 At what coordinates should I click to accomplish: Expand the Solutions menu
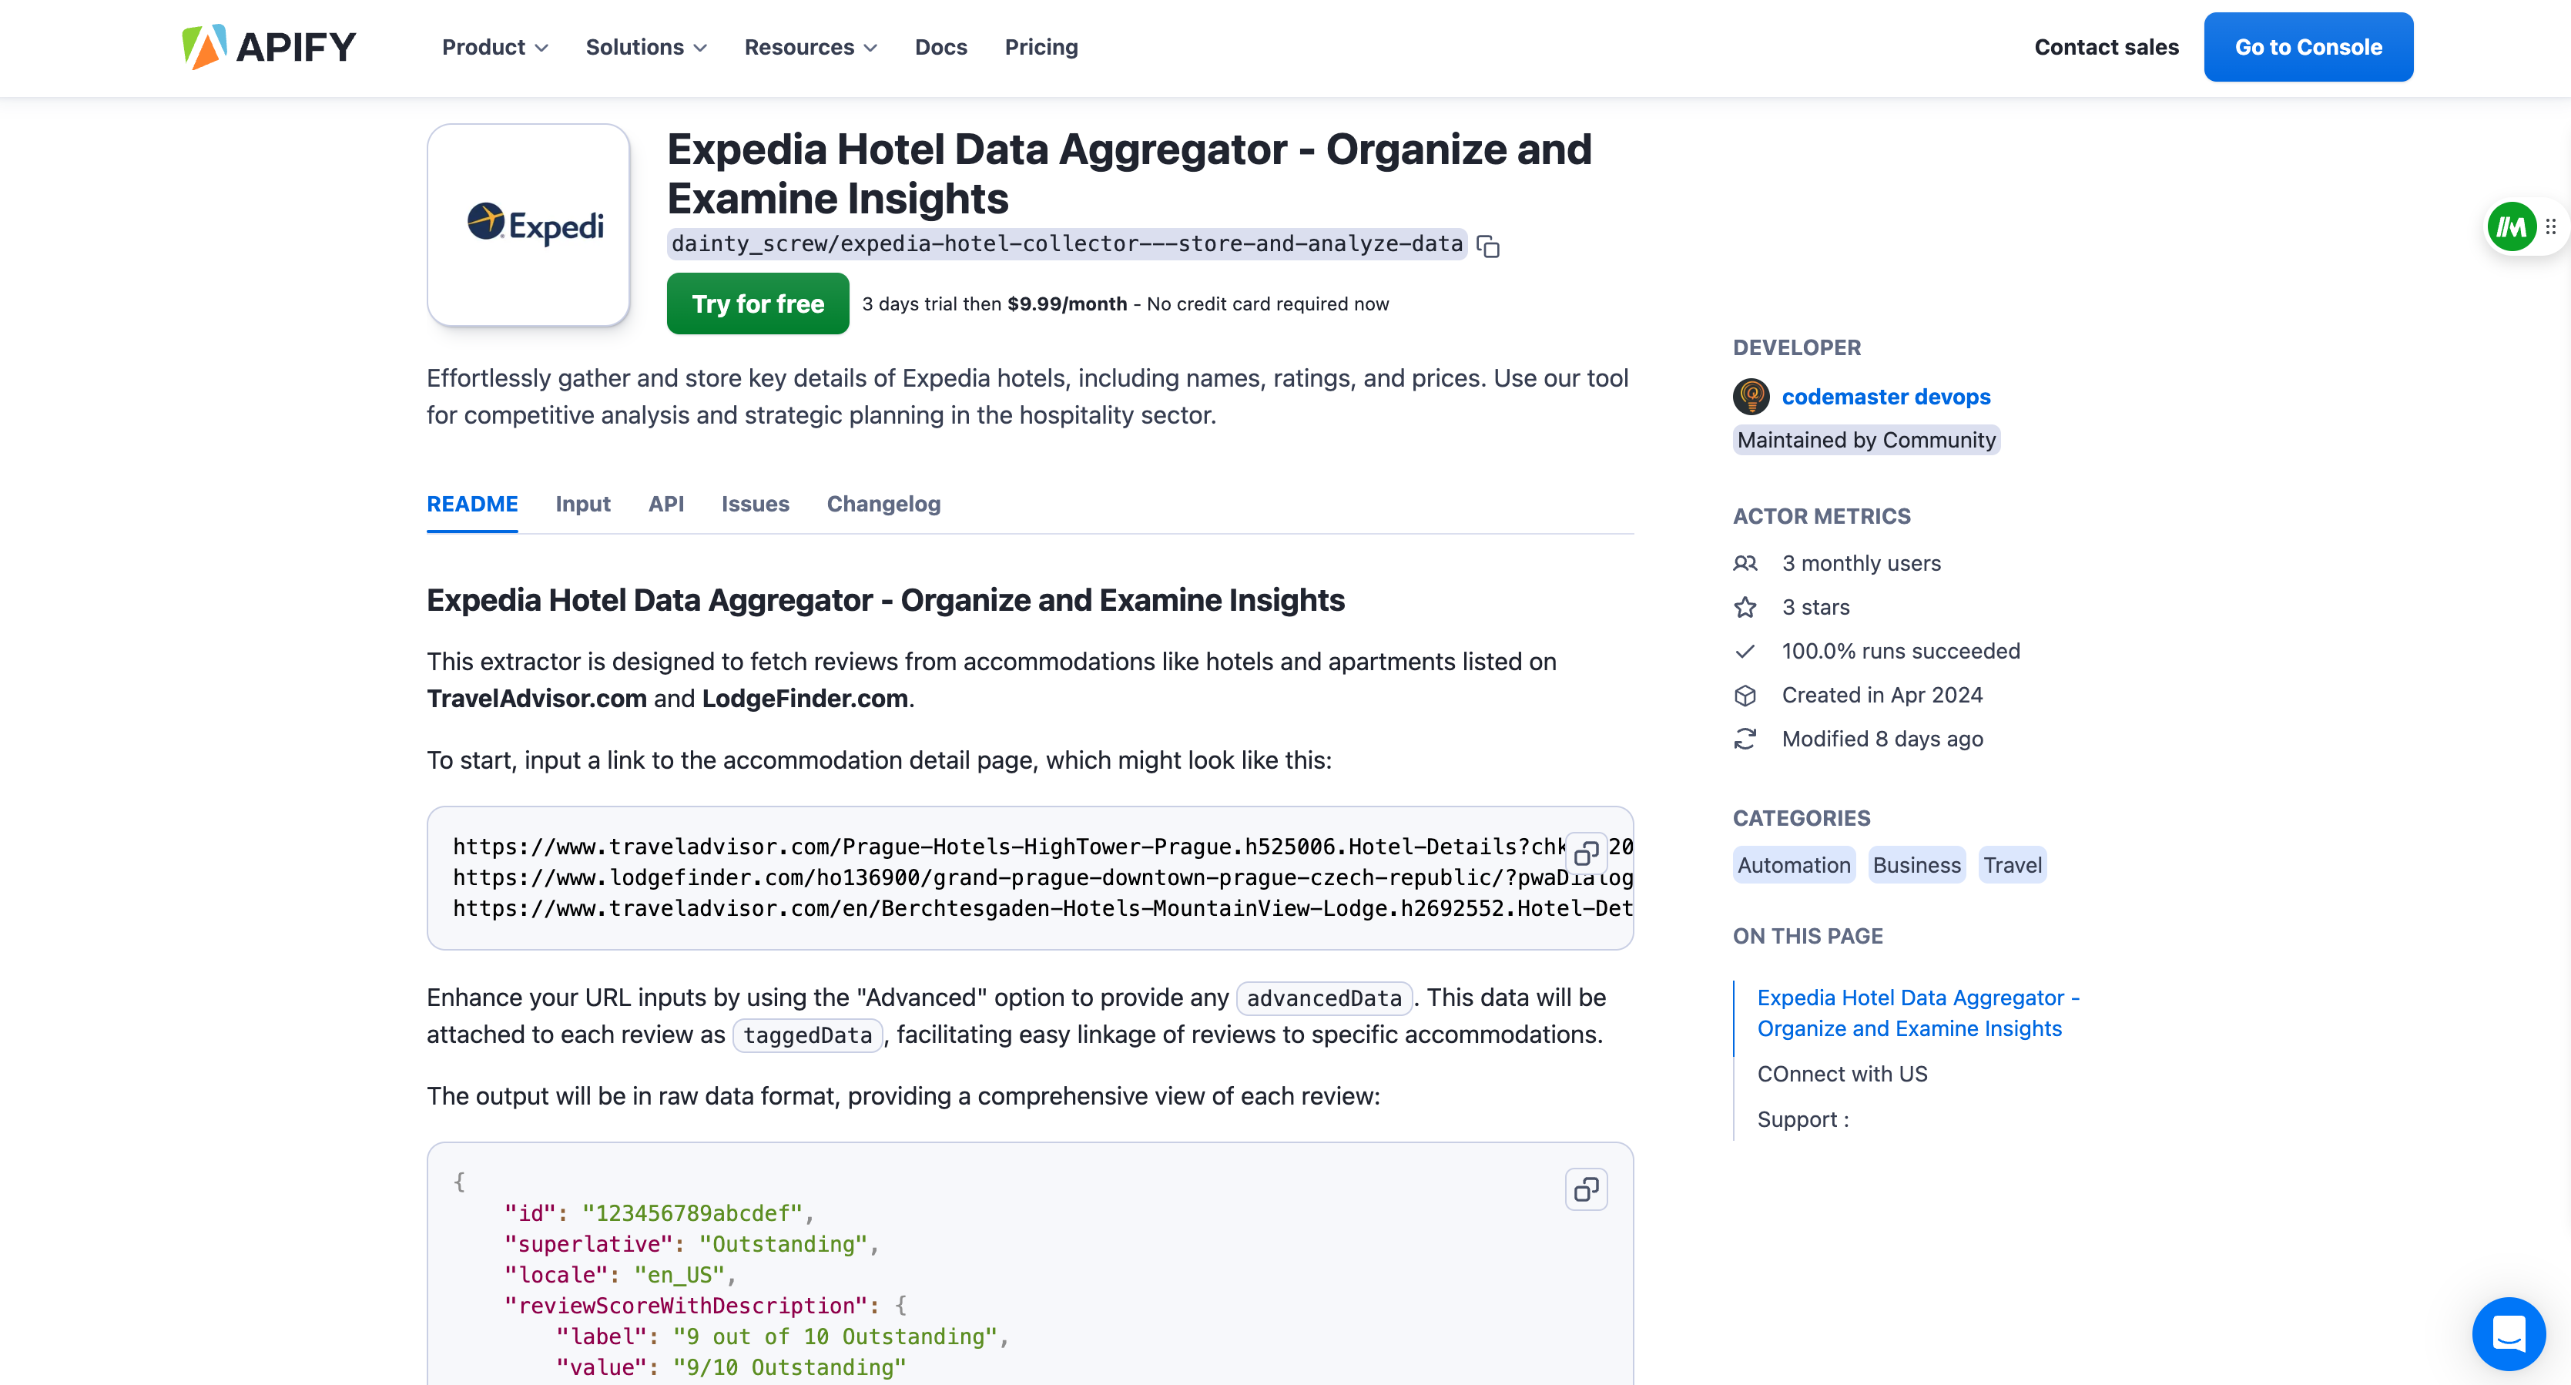tap(645, 47)
